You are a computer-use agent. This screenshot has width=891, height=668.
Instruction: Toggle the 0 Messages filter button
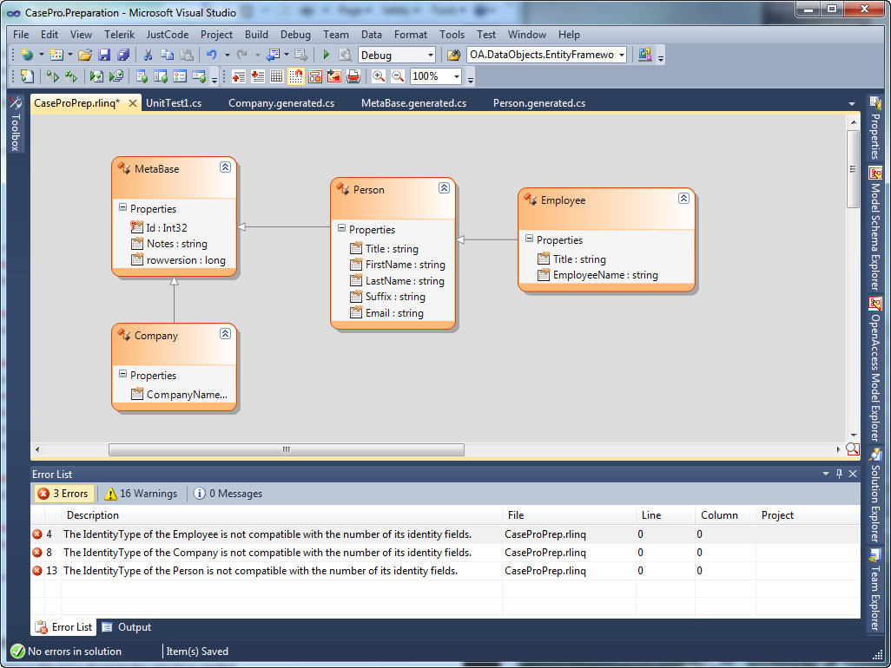tap(228, 494)
